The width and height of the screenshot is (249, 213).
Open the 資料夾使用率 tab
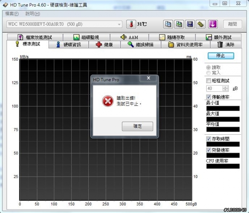(x=186, y=45)
